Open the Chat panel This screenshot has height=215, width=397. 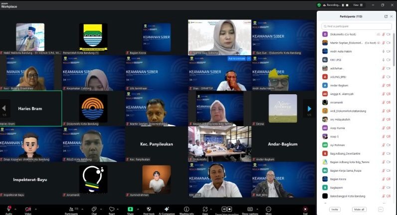(x=94, y=210)
